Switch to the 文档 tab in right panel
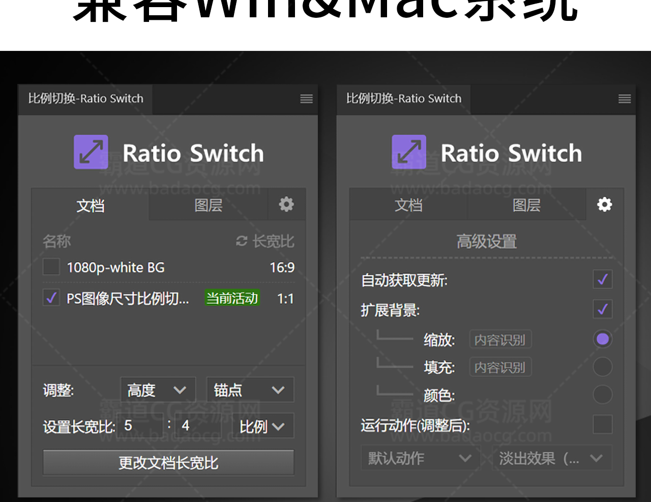 click(x=408, y=205)
